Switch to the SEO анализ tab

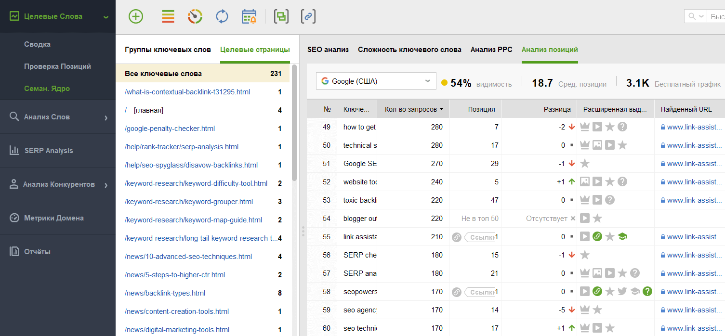pyautogui.click(x=328, y=50)
